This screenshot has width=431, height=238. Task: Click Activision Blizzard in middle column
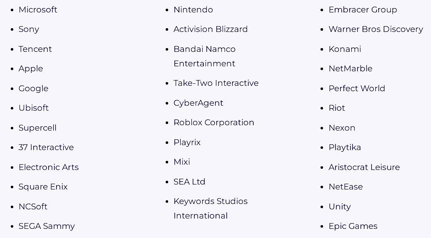click(211, 29)
